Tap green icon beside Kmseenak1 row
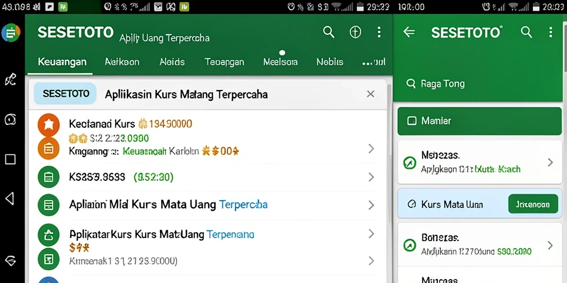Viewport: 567px width, 283px height. click(x=49, y=259)
